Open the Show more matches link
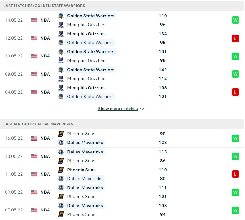Image resolution: width=245 pixels, height=220 pixels. (x=118, y=109)
